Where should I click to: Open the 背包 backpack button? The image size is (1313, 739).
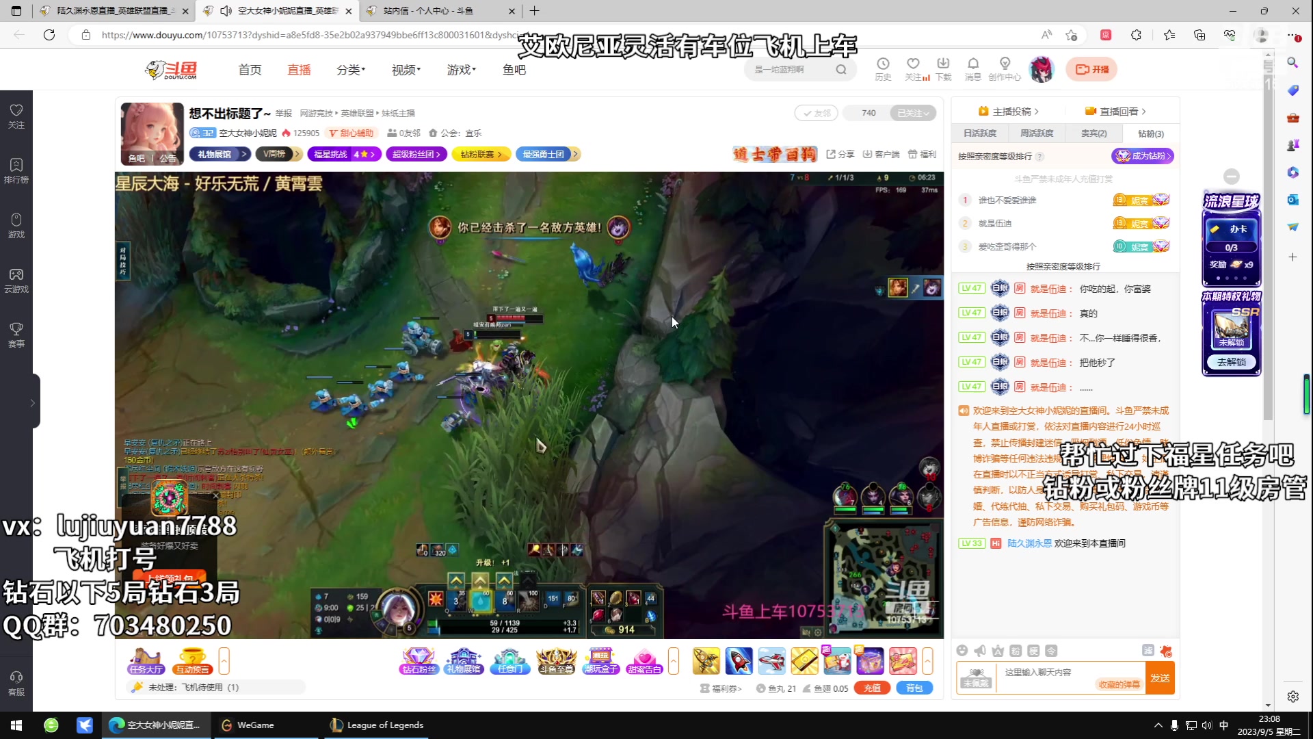pyautogui.click(x=914, y=688)
